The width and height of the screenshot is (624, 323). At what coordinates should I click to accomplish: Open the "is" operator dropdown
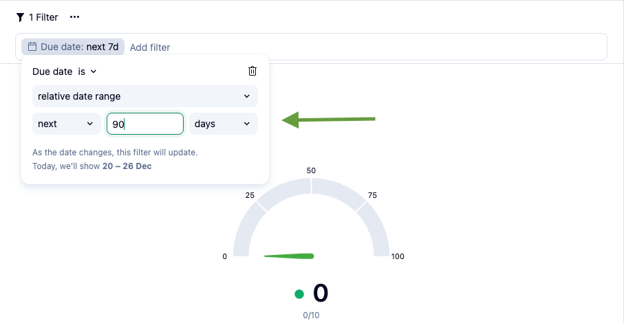coord(87,71)
